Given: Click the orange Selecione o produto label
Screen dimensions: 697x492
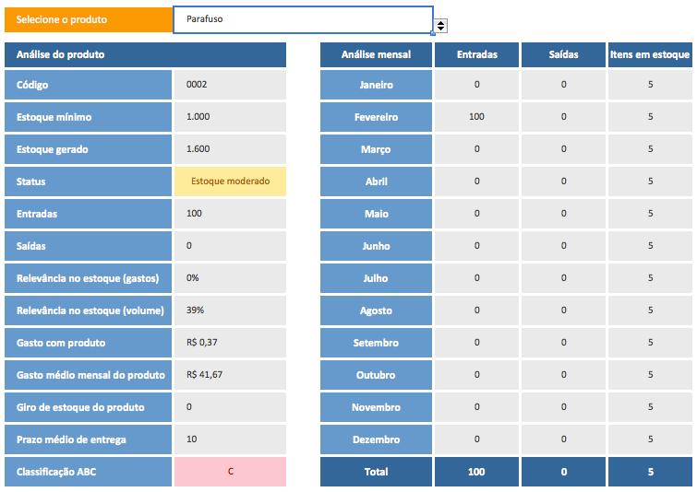Looking at the screenshot, I should 88,19.
